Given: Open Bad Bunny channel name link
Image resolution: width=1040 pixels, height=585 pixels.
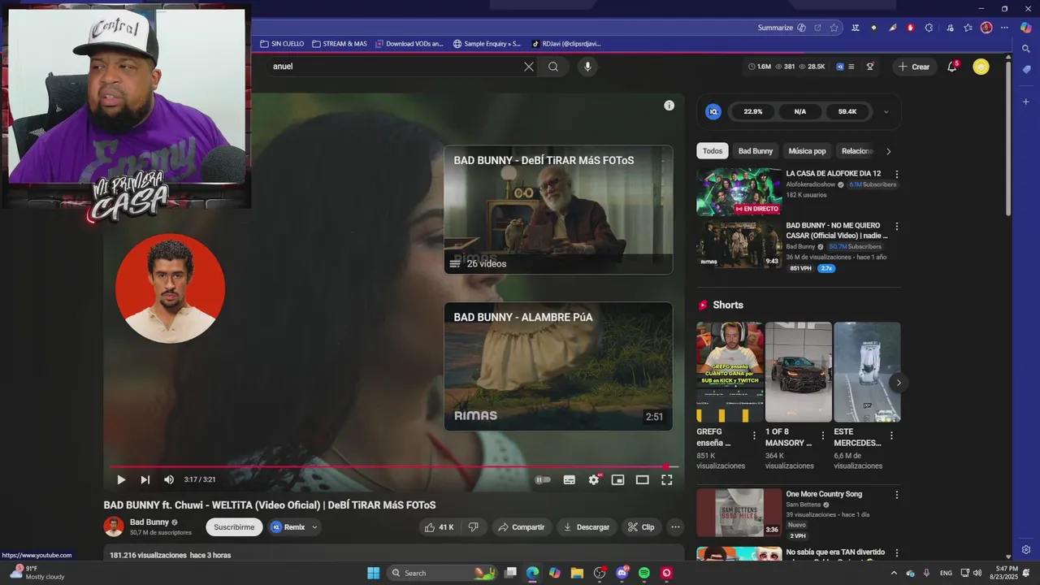Looking at the screenshot, I should [x=149, y=522].
